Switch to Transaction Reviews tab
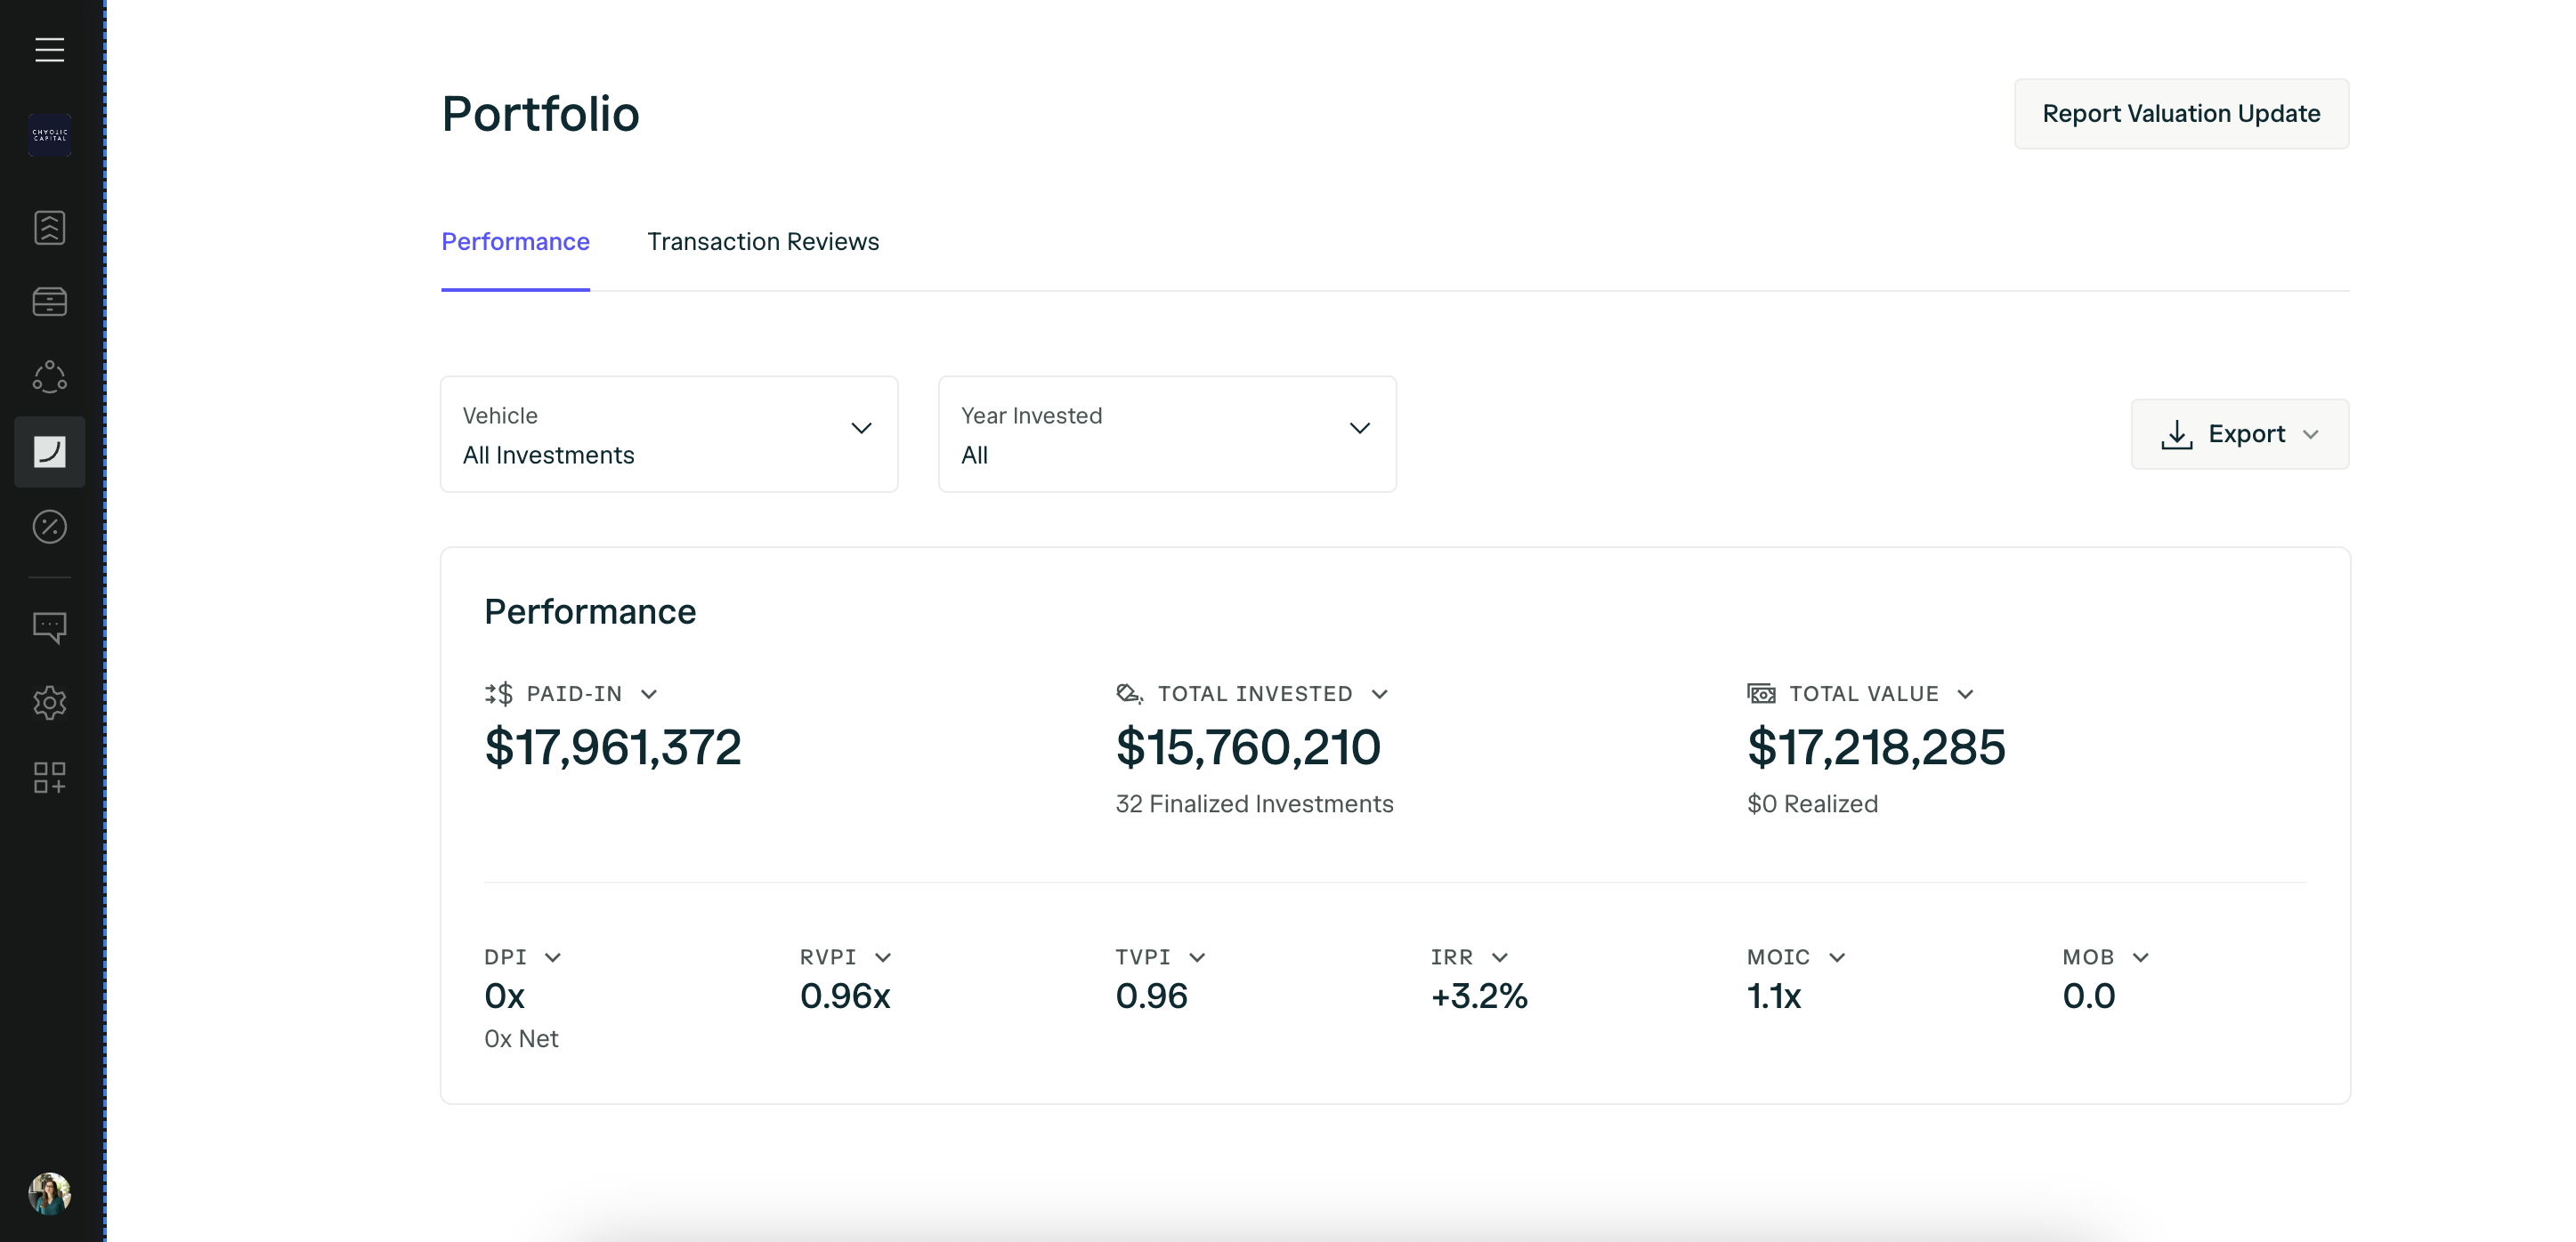Image resolution: width=2576 pixels, height=1242 pixels. pyautogui.click(x=763, y=242)
